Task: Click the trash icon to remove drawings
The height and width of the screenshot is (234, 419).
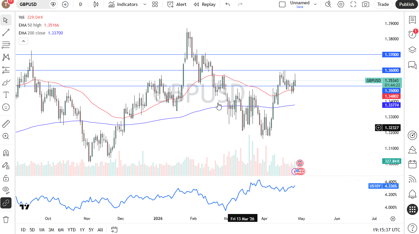Action: pyautogui.click(x=6, y=219)
